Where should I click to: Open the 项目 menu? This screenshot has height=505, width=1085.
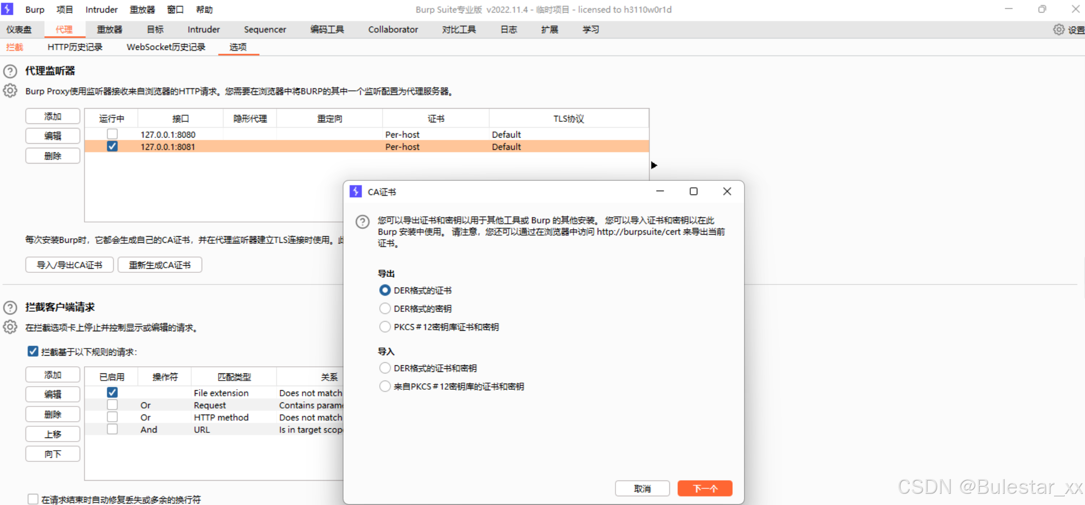[65, 10]
